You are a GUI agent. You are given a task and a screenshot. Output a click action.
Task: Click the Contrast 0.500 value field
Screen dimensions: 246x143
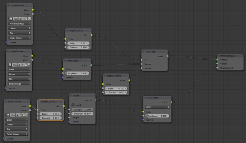pos(50,118)
